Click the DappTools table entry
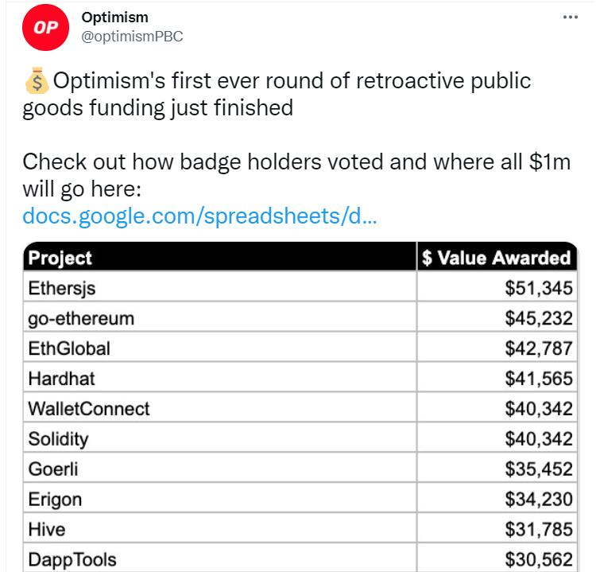The width and height of the screenshot is (596, 572). click(x=72, y=559)
